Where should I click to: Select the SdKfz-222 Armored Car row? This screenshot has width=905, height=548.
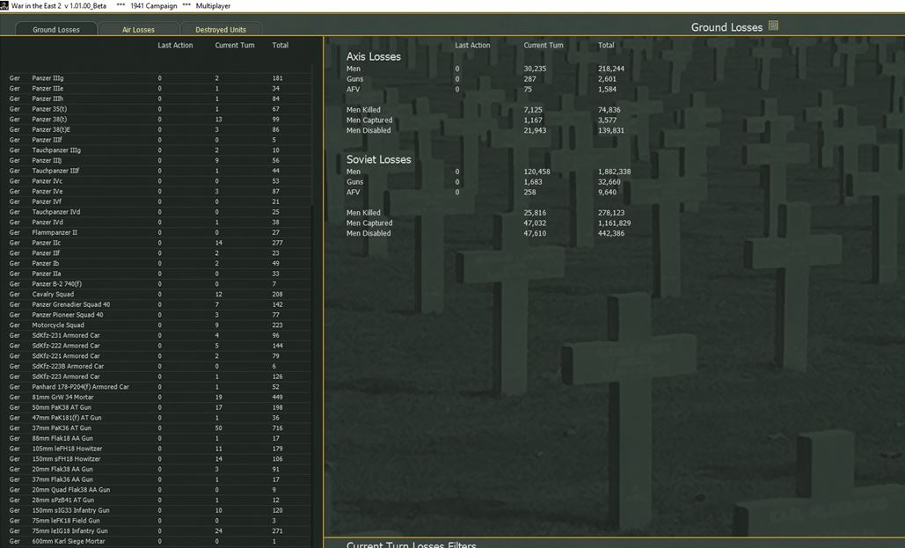point(158,346)
